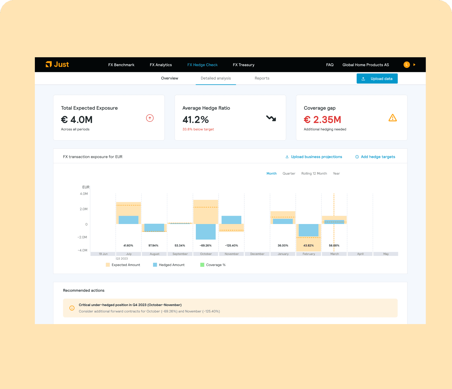Click the Q3 2023 quarter label
Viewport: 452px width, 389px height.
(122, 259)
